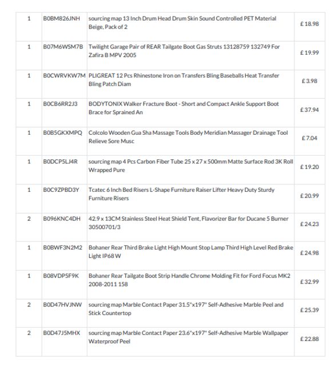Click the £24.98 brake light price
Image resolution: width=335 pixels, height=371 pixels.
point(309,253)
